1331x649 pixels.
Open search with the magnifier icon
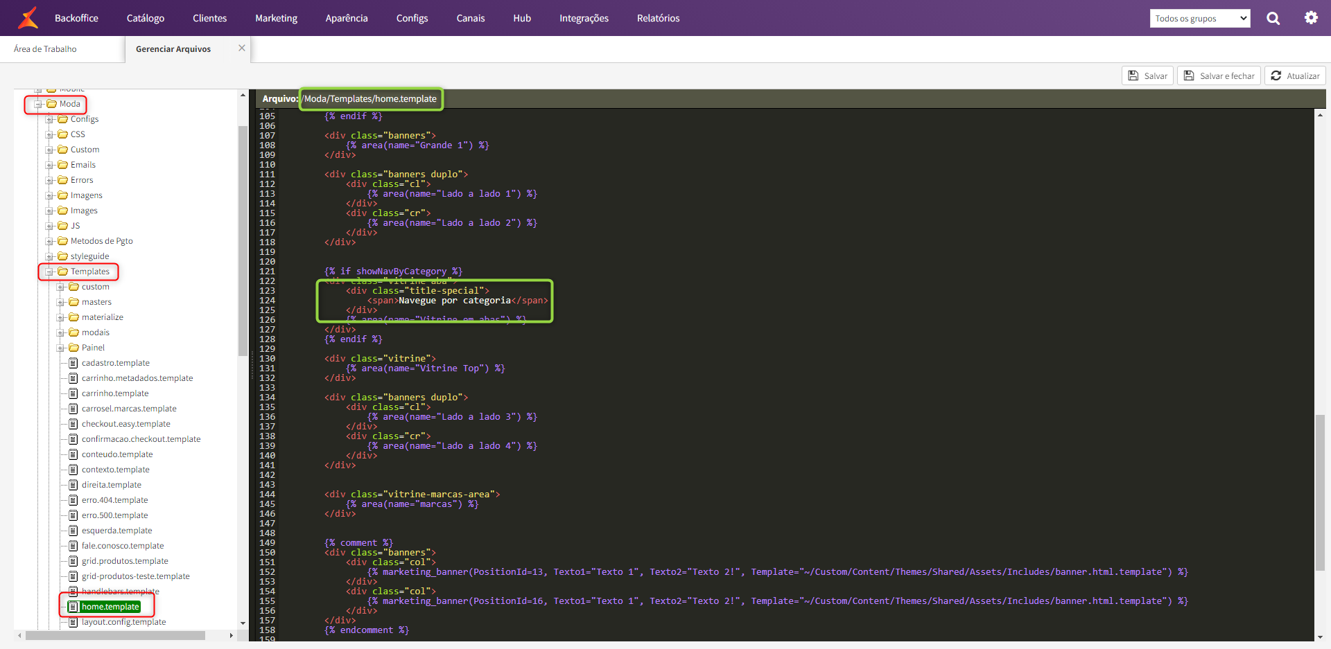coord(1273,18)
